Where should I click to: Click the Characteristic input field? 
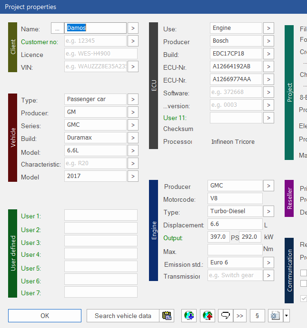[x=95, y=163]
